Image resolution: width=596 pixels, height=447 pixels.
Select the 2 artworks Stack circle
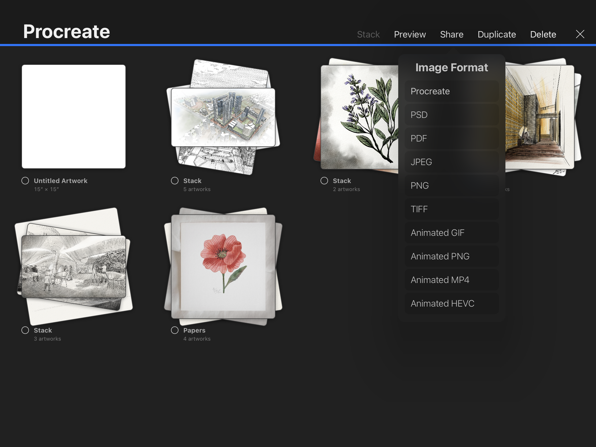point(325,181)
